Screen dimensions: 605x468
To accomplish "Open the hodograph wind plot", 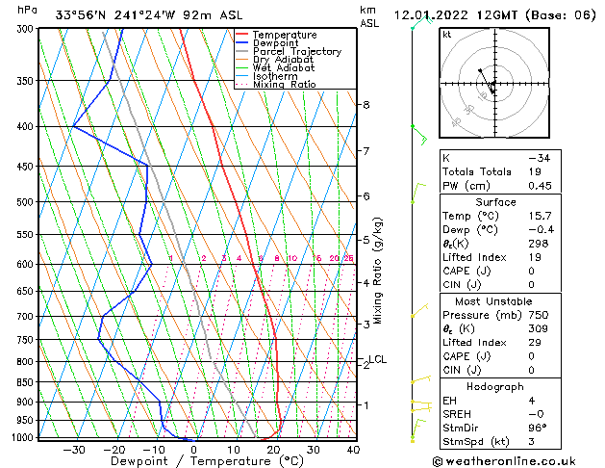I will pos(494,83).
